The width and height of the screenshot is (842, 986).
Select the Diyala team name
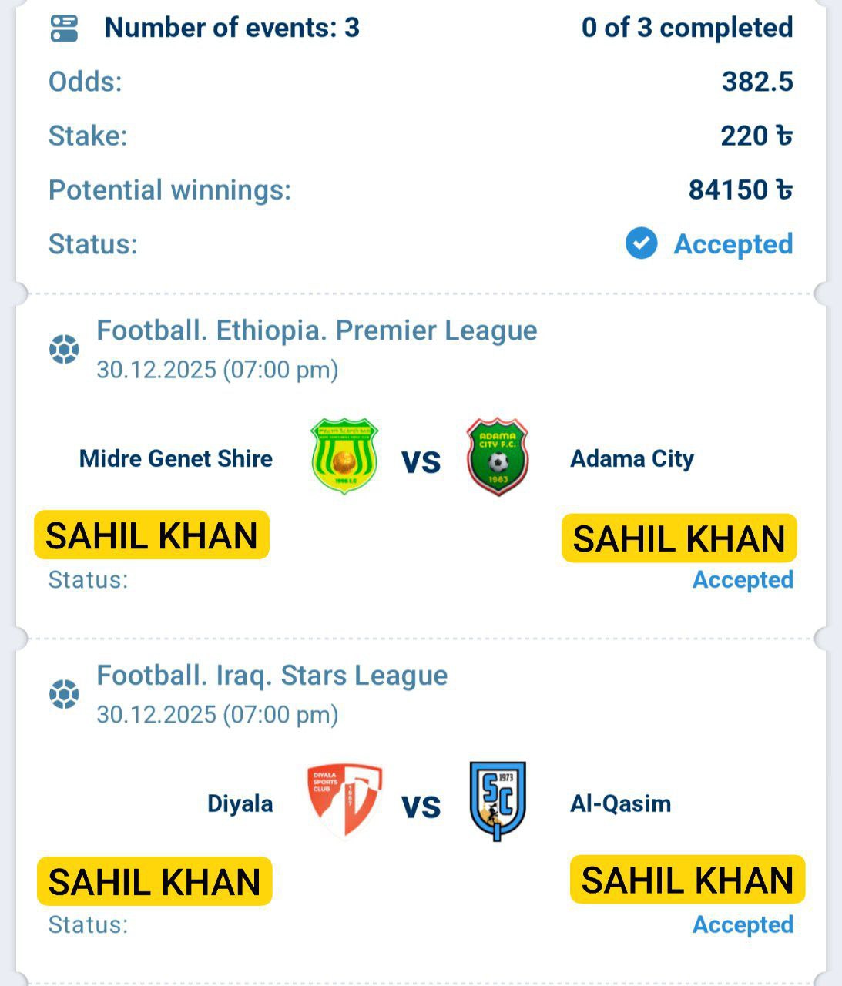pos(240,804)
